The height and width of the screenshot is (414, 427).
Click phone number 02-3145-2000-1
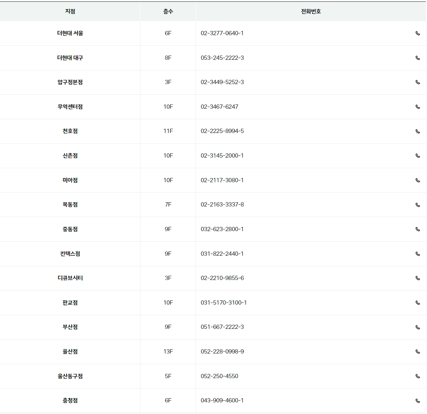[x=222, y=155]
